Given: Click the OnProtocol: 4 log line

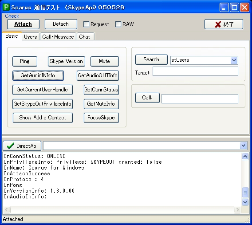Looking at the screenshot, I should click(x=24, y=179).
